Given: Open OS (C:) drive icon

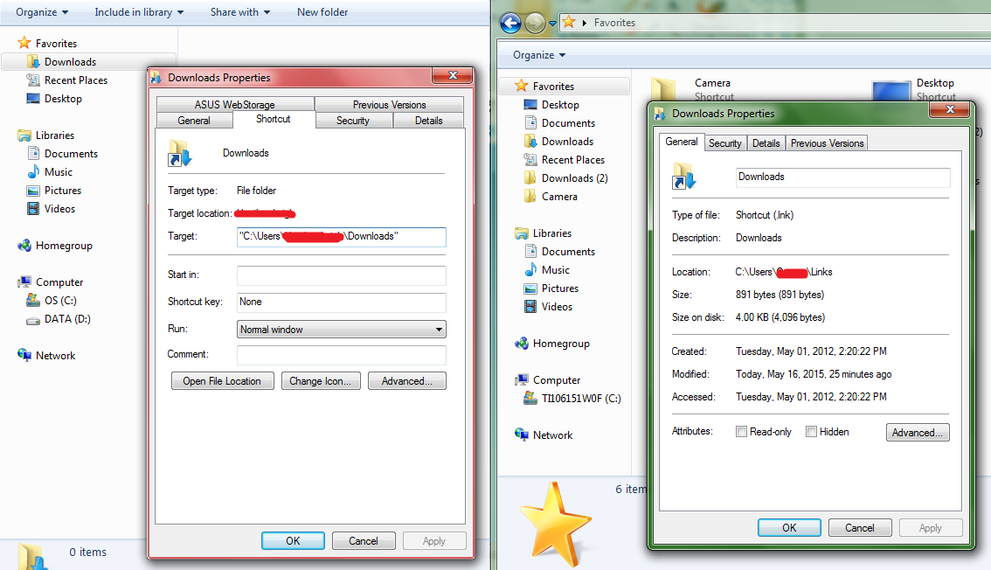Looking at the screenshot, I should click(33, 300).
